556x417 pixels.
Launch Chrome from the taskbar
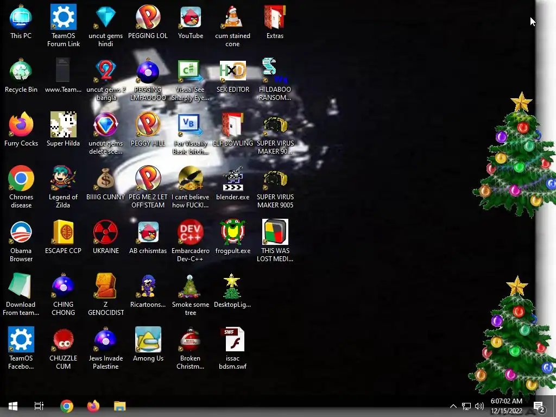67,406
